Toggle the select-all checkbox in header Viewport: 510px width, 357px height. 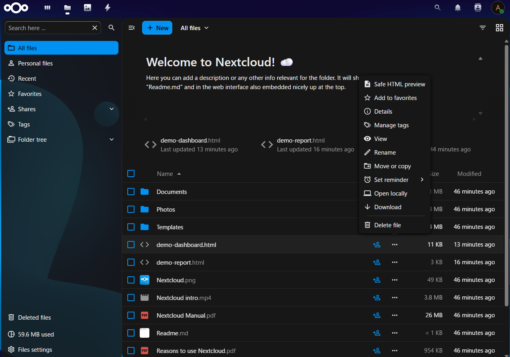coord(131,173)
